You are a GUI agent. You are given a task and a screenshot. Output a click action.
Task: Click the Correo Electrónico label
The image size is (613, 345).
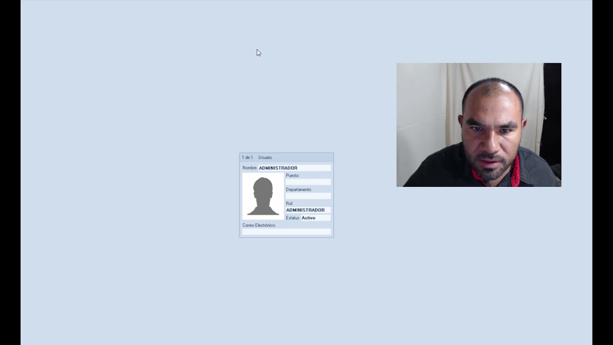click(x=259, y=225)
